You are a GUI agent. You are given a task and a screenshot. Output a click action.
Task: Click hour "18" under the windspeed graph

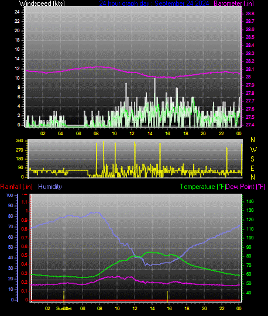click(185, 133)
